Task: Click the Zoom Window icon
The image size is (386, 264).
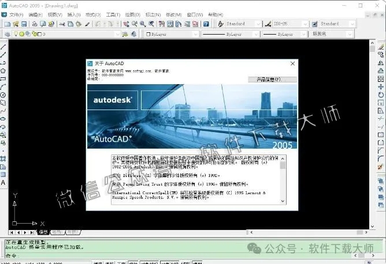Action: (143, 24)
